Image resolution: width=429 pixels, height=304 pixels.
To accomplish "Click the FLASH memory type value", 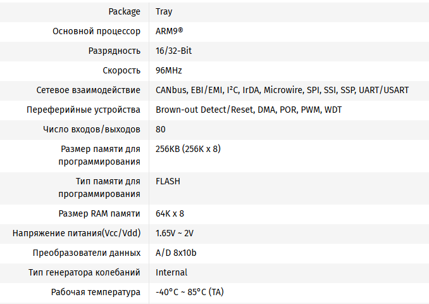I will point(168,181).
